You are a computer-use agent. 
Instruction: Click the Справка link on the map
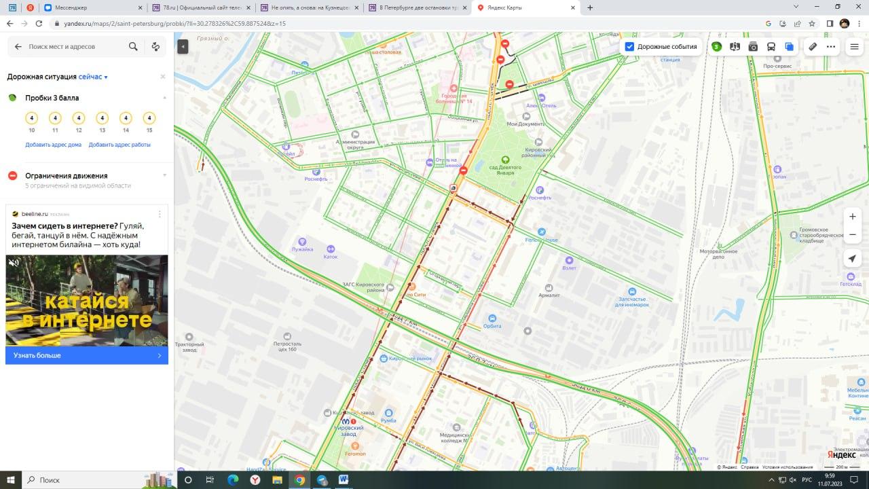(750, 467)
